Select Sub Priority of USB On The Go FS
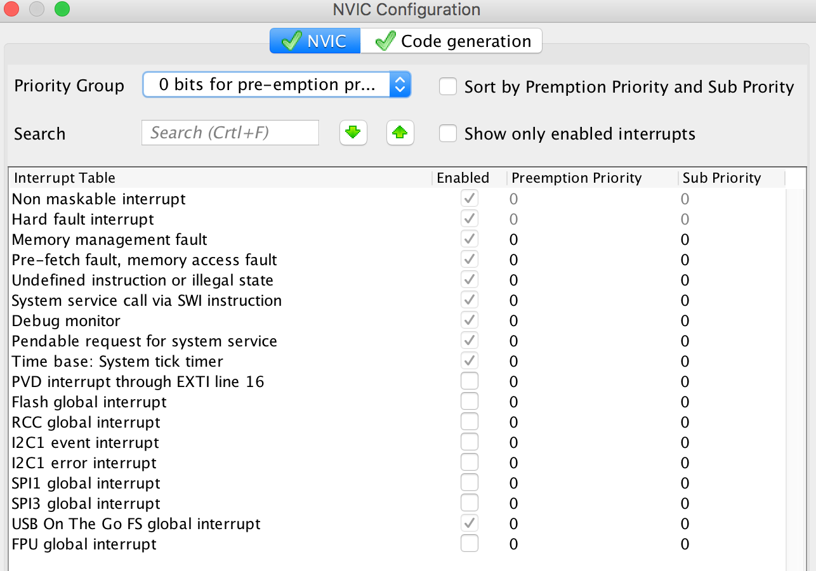The width and height of the screenshot is (816, 571). 685,524
